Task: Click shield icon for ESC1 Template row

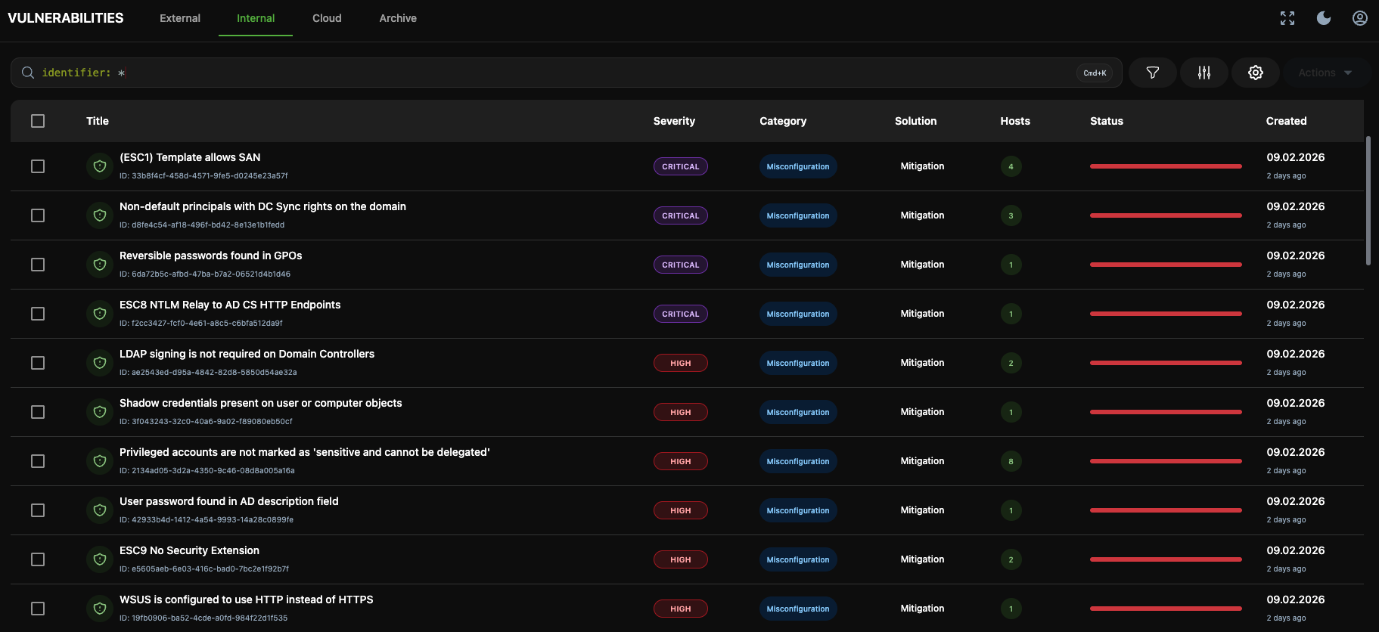Action: pyautogui.click(x=100, y=166)
